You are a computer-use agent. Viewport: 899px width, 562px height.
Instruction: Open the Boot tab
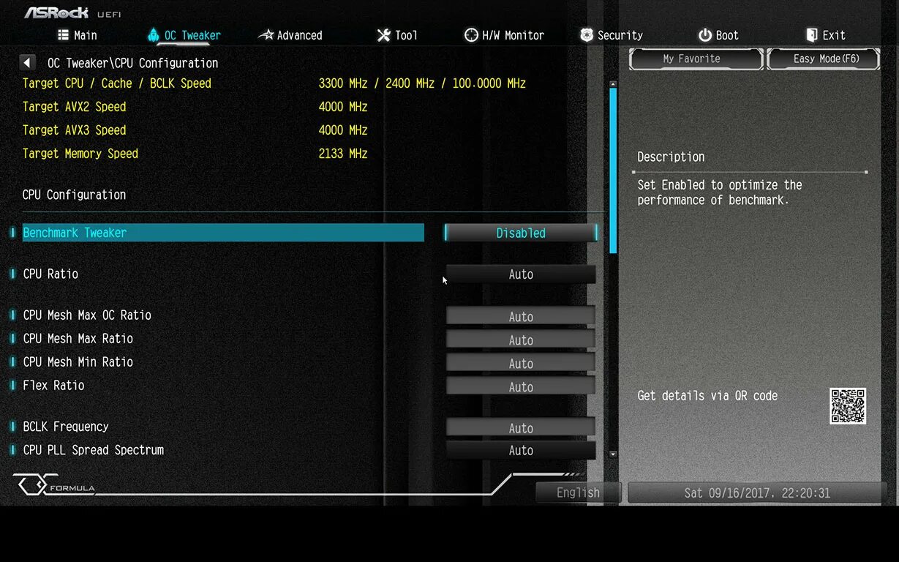718,35
